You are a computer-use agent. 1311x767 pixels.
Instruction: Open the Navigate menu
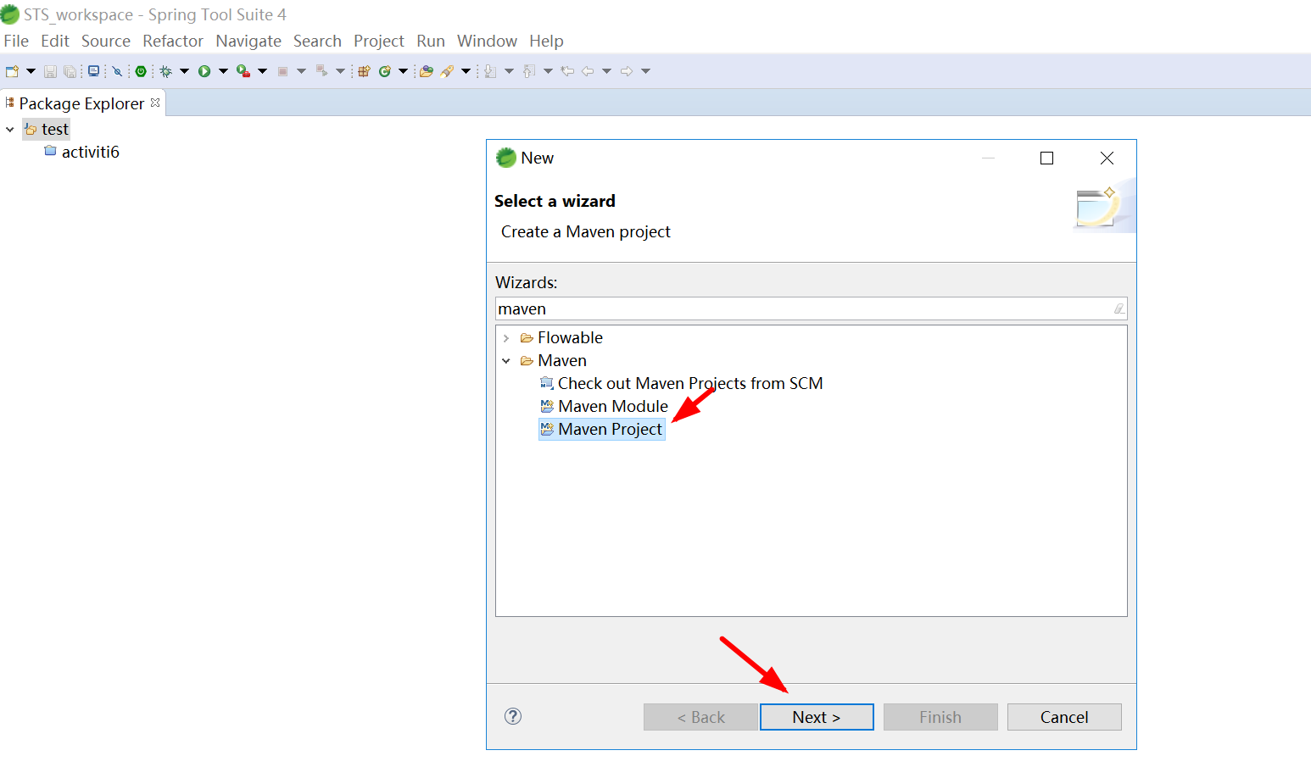248,41
